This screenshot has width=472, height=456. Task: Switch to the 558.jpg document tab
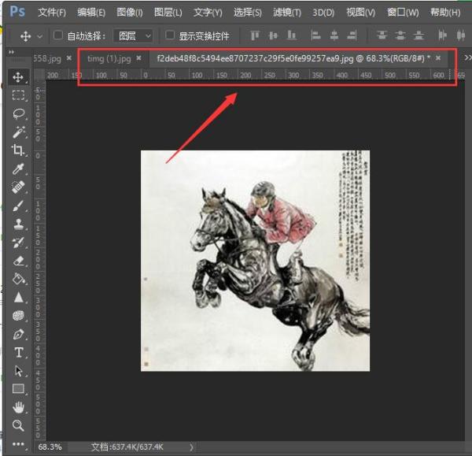[x=47, y=58]
